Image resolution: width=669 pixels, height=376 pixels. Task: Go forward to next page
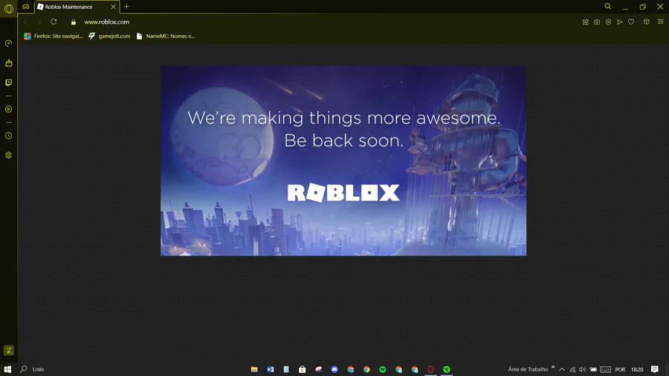tap(39, 22)
